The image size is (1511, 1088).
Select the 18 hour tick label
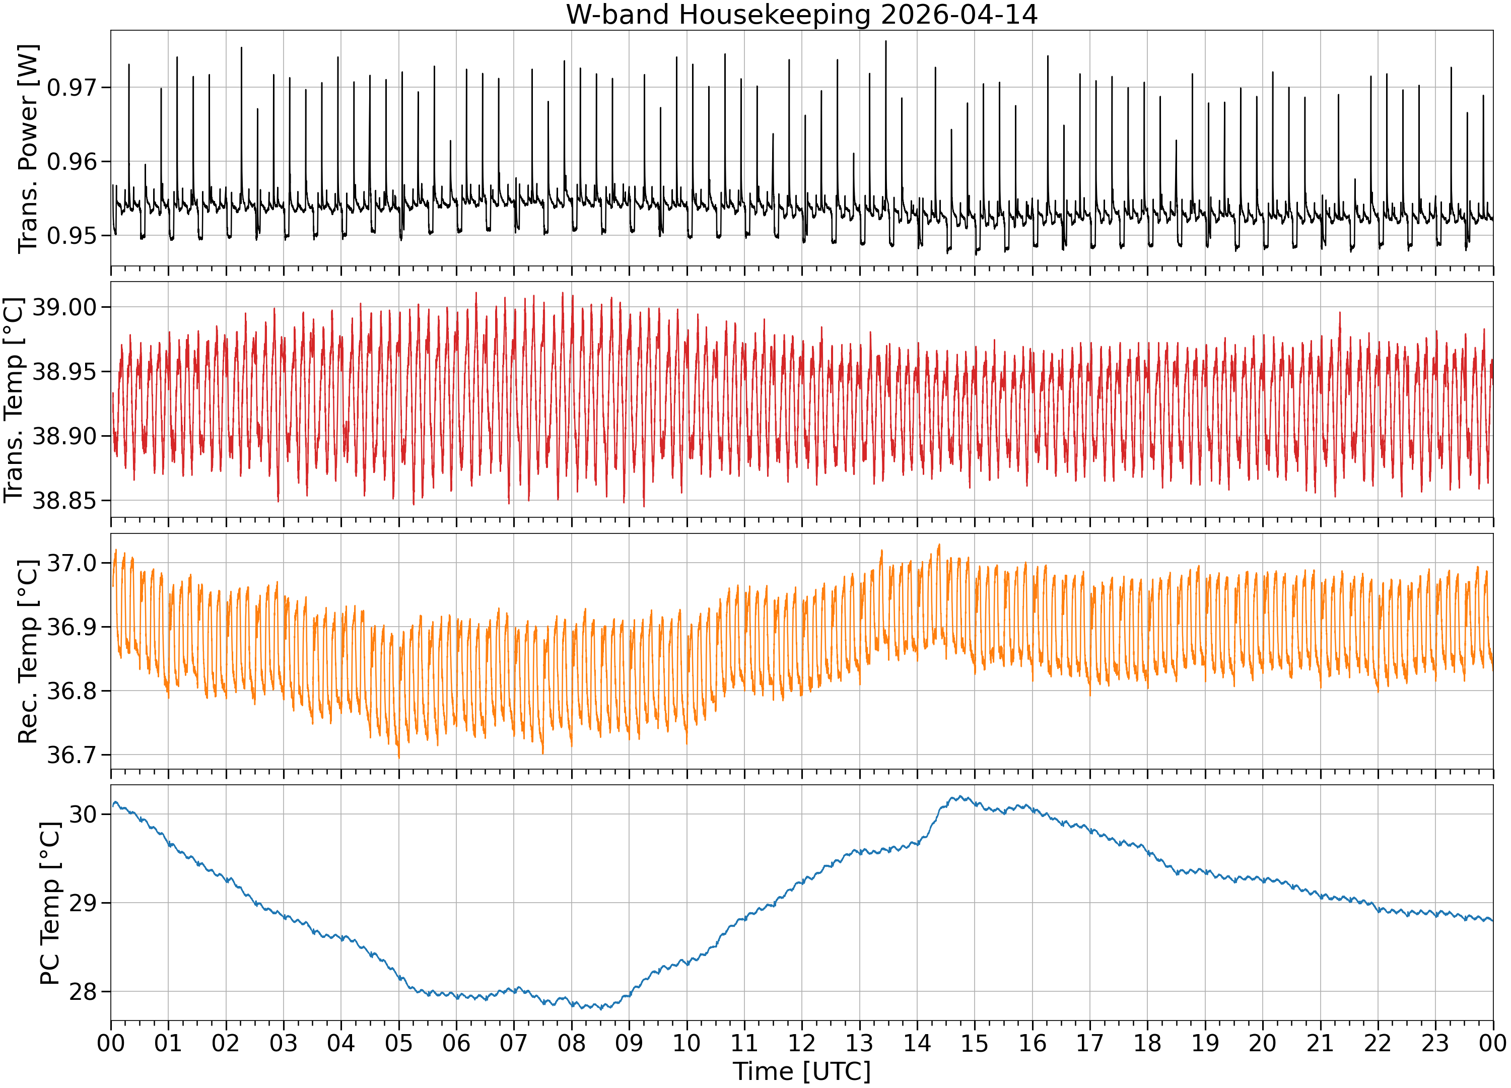pyautogui.click(x=1147, y=1043)
